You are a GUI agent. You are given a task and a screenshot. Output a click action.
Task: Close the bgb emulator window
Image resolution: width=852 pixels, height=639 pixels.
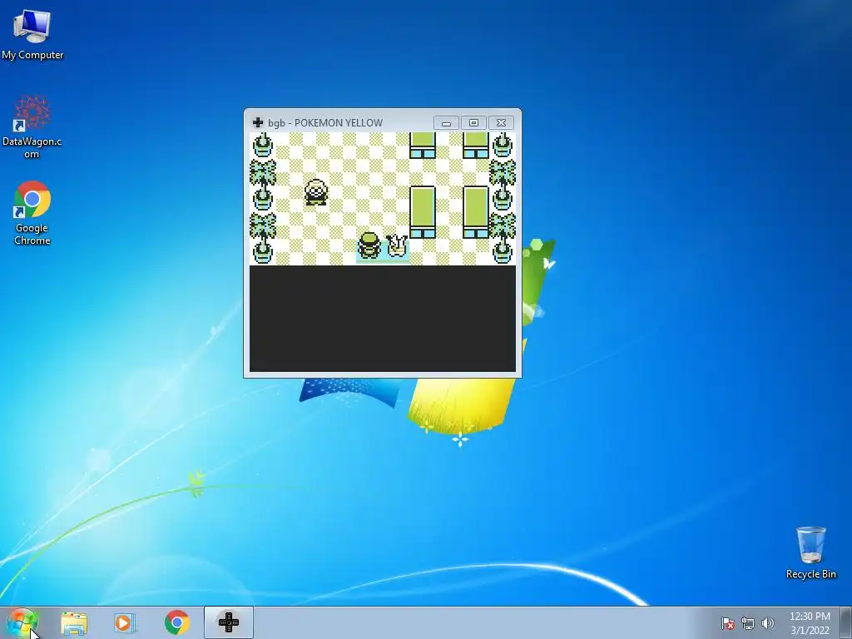(x=501, y=123)
